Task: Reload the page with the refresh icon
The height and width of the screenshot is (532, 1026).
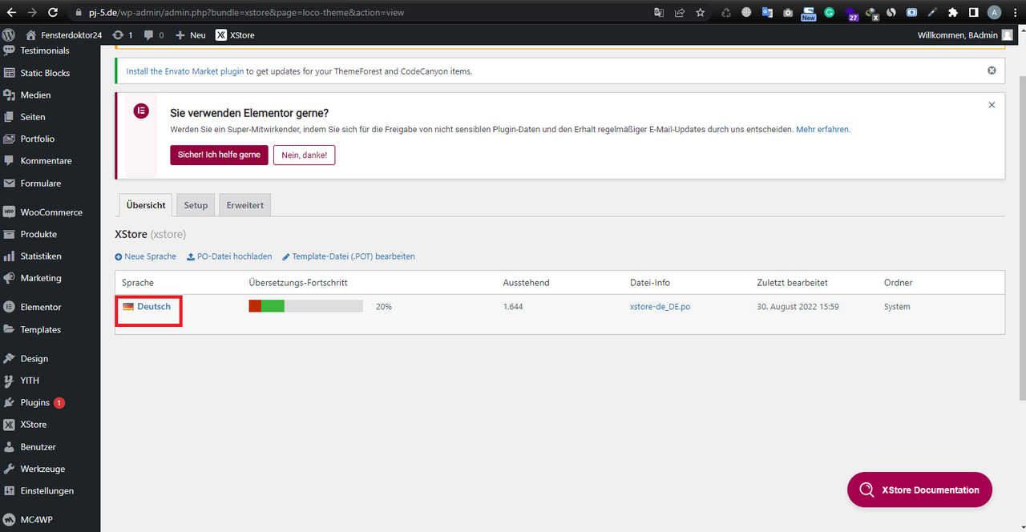Action: point(53,12)
